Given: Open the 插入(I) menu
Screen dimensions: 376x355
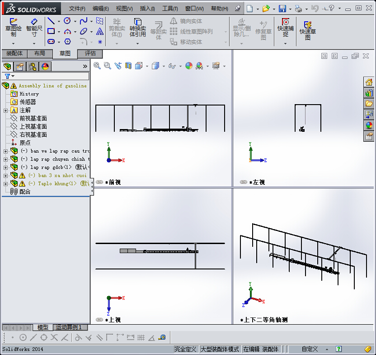Looking at the screenshot, I should click(x=147, y=9).
